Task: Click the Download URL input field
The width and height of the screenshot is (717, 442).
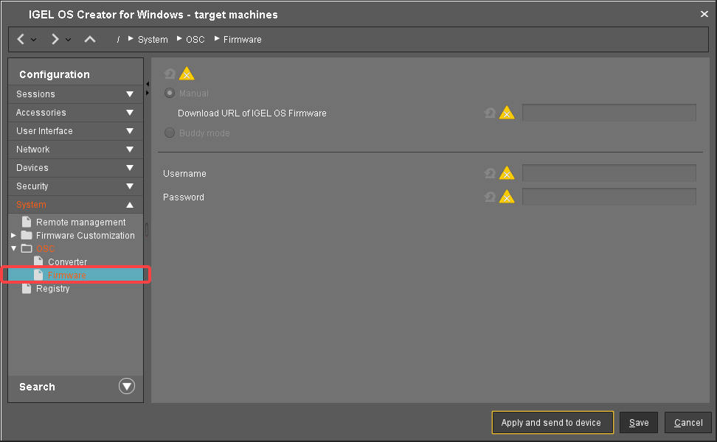Action: pos(609,113)
